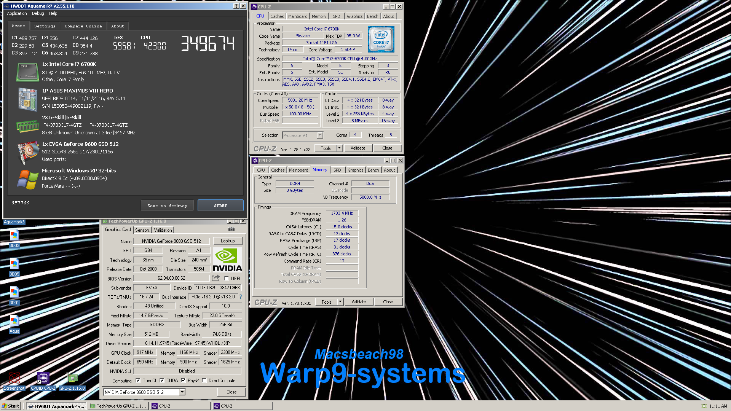Open Bench tab in lower CPU-Z window
This screenshot has width=731, height=411.
(x=373, y=170)
